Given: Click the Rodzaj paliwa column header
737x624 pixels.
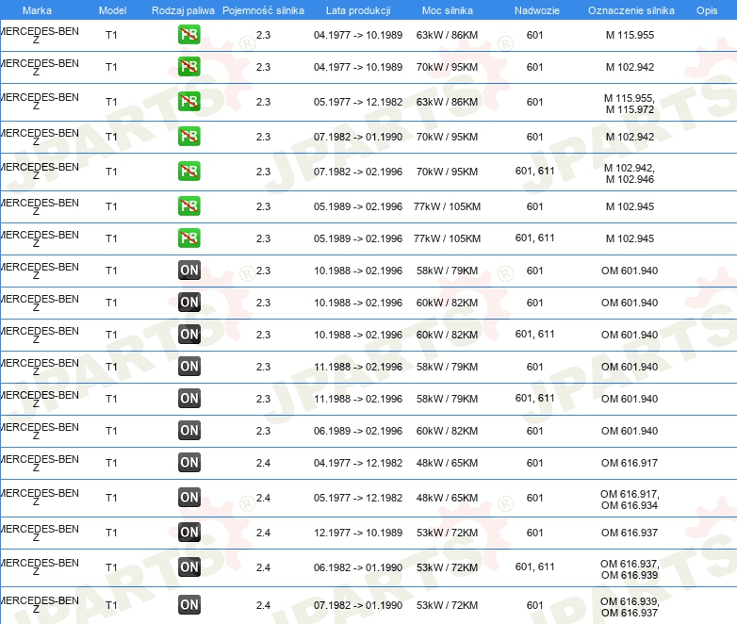Looking at the screenshot, I should (183, 10).
